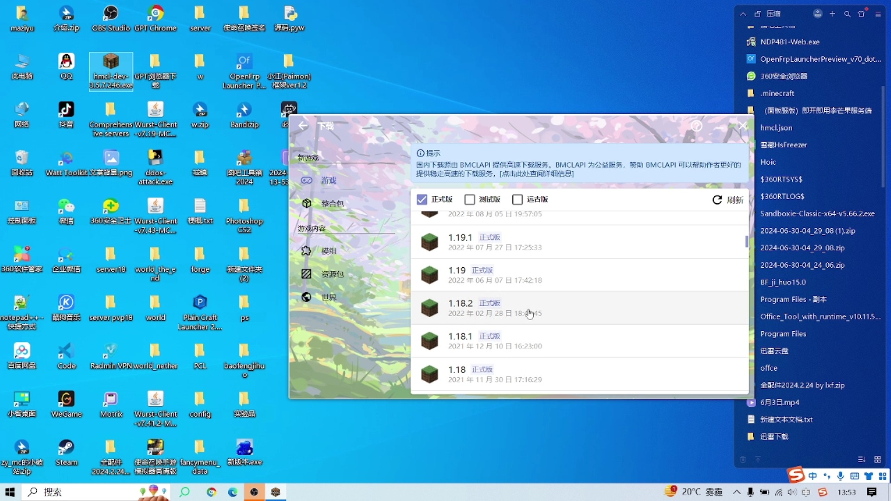Open the volume icon in system tray
The height and width of the screenshot is (501, 891).
[x=792, y=492]
